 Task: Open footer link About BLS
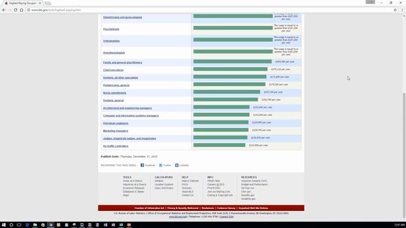[188, 192]
